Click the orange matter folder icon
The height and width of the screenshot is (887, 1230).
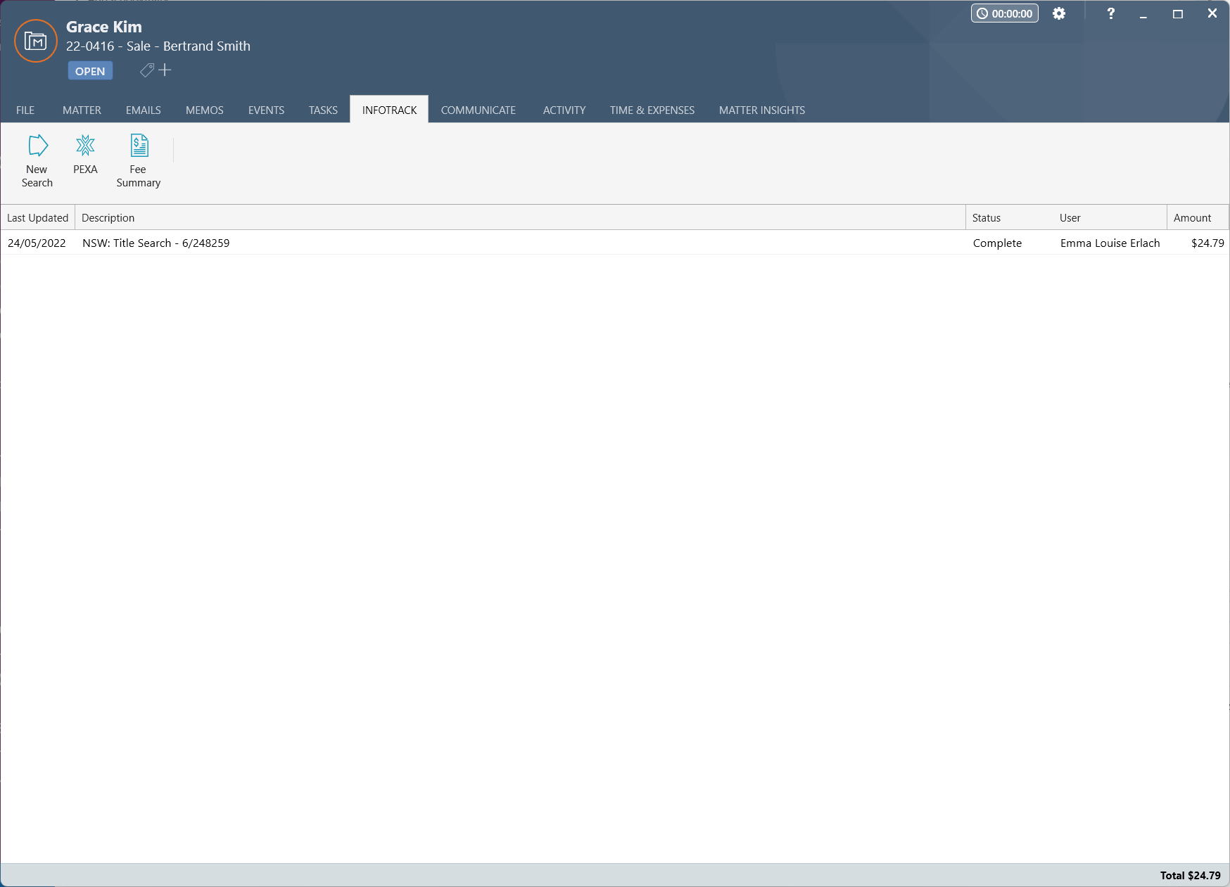34,40
